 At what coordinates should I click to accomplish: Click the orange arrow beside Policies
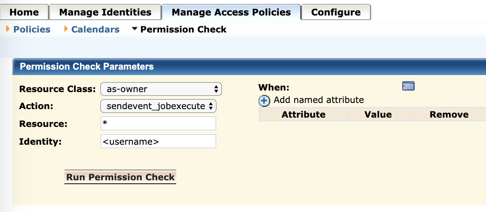(x=8, y=29)
